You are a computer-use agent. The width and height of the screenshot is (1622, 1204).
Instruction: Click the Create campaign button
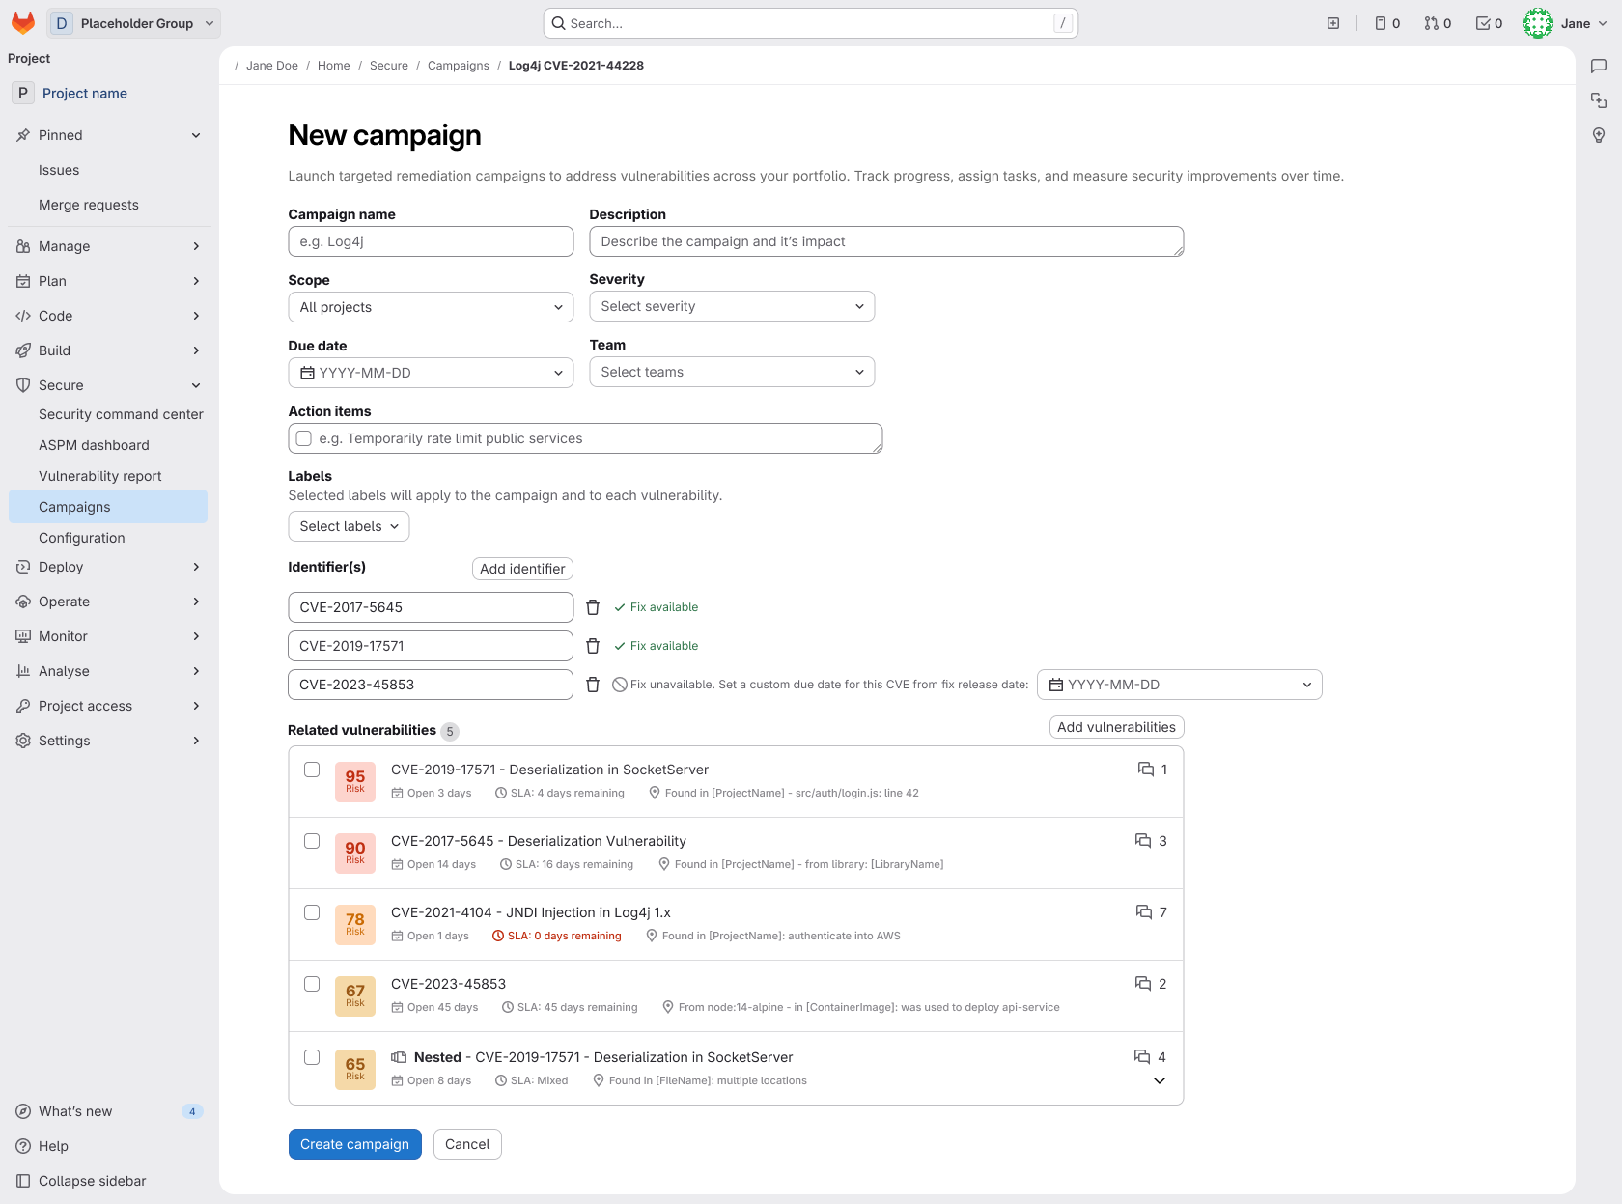point(354,1144)
